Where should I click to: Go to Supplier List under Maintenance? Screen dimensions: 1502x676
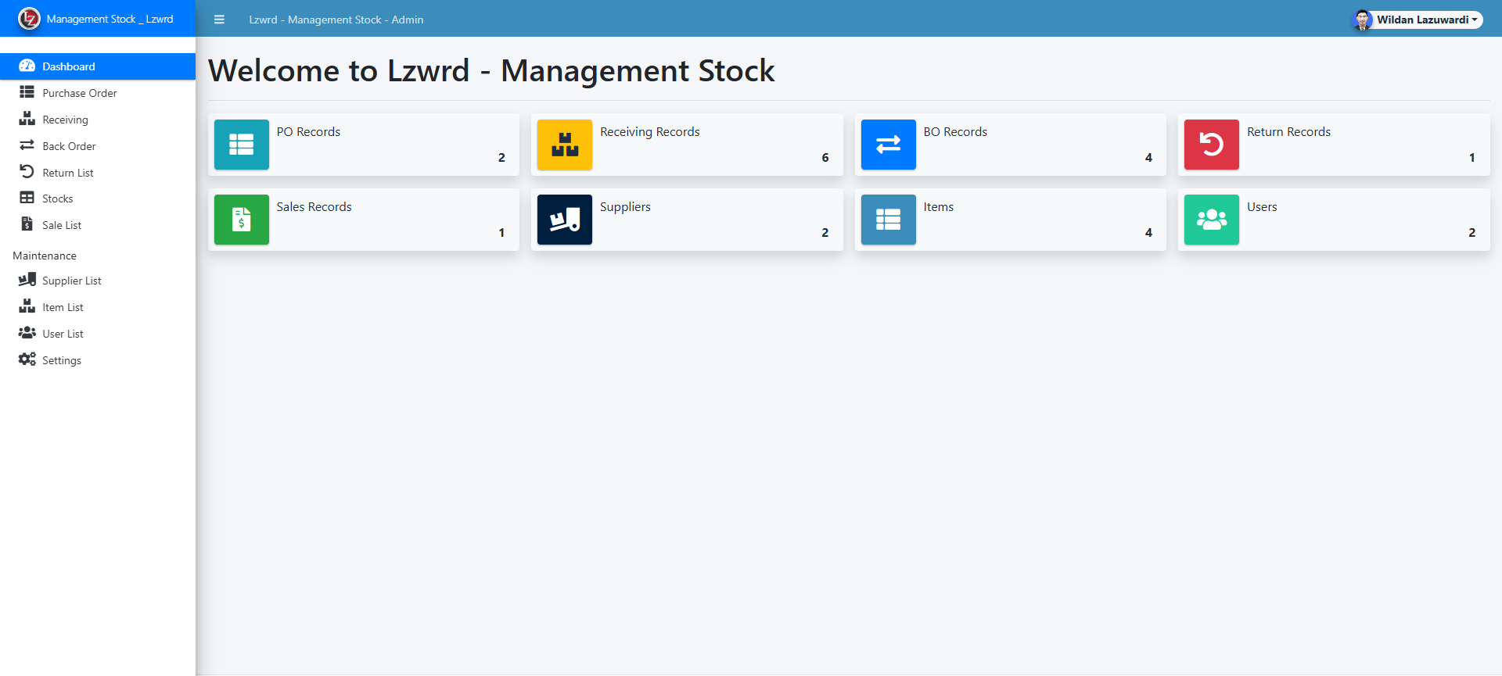[x=71, y=281]
